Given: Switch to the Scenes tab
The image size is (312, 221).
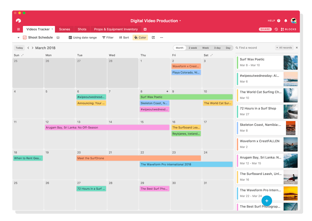Looking at the screenshot, I should (64, 29).
